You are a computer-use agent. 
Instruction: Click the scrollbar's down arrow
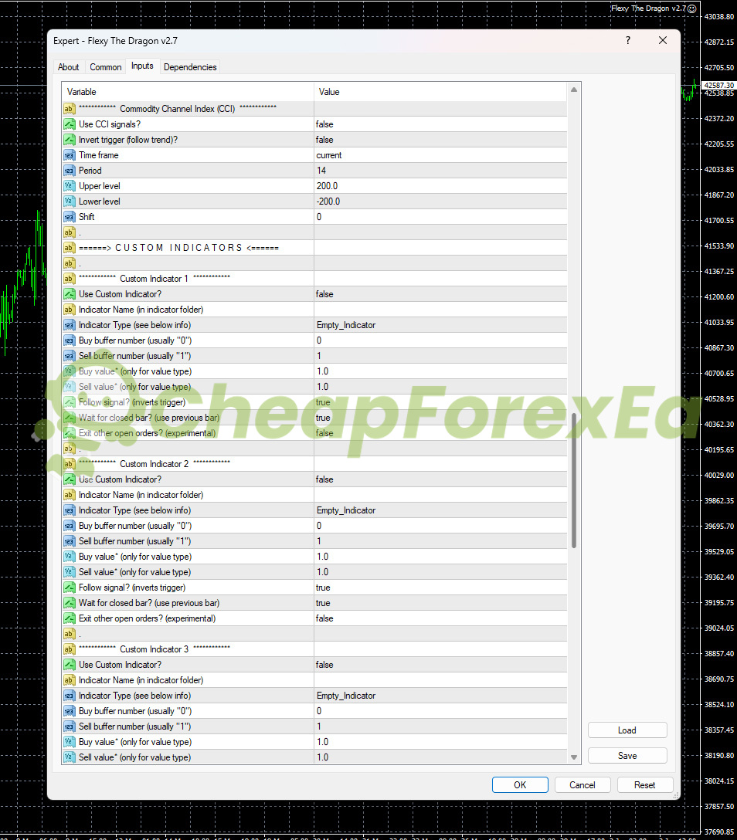(x=574, y=757)
